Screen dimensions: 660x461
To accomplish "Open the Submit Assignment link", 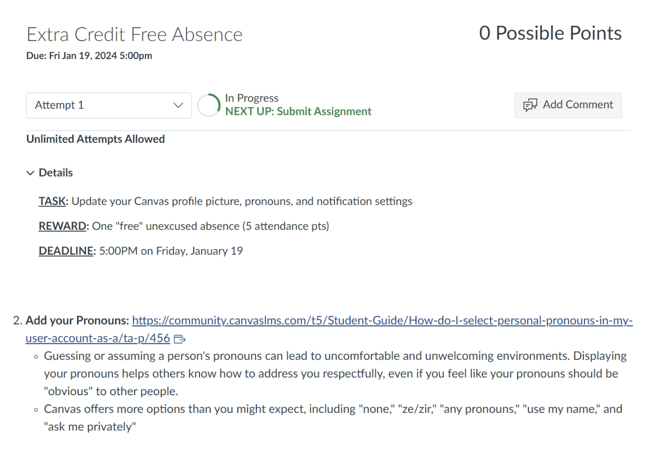I will point(323,111).
